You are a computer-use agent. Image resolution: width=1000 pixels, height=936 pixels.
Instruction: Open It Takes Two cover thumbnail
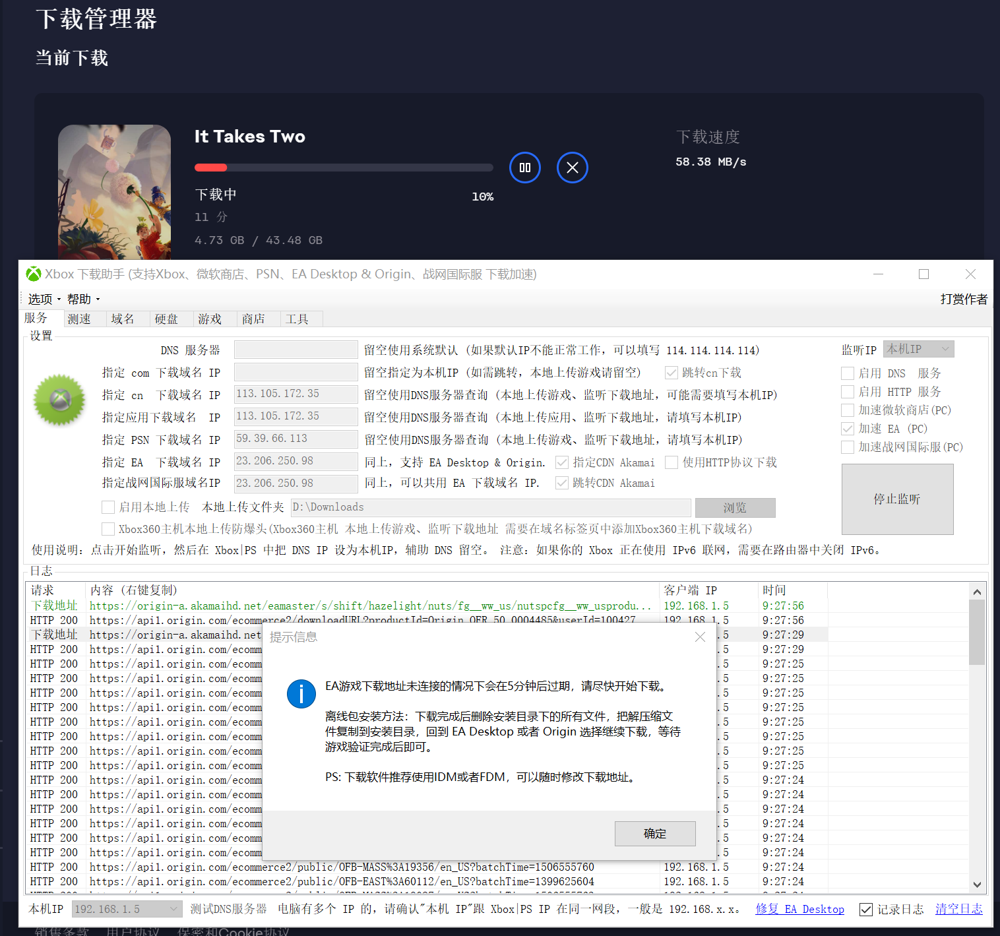tap(114, 192)
